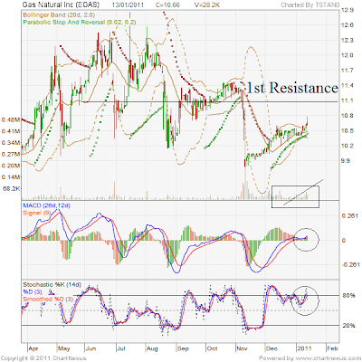Click the 0.48M volume axis label
This screenshot has width=362, height=362.
click(x=11, y=119)
